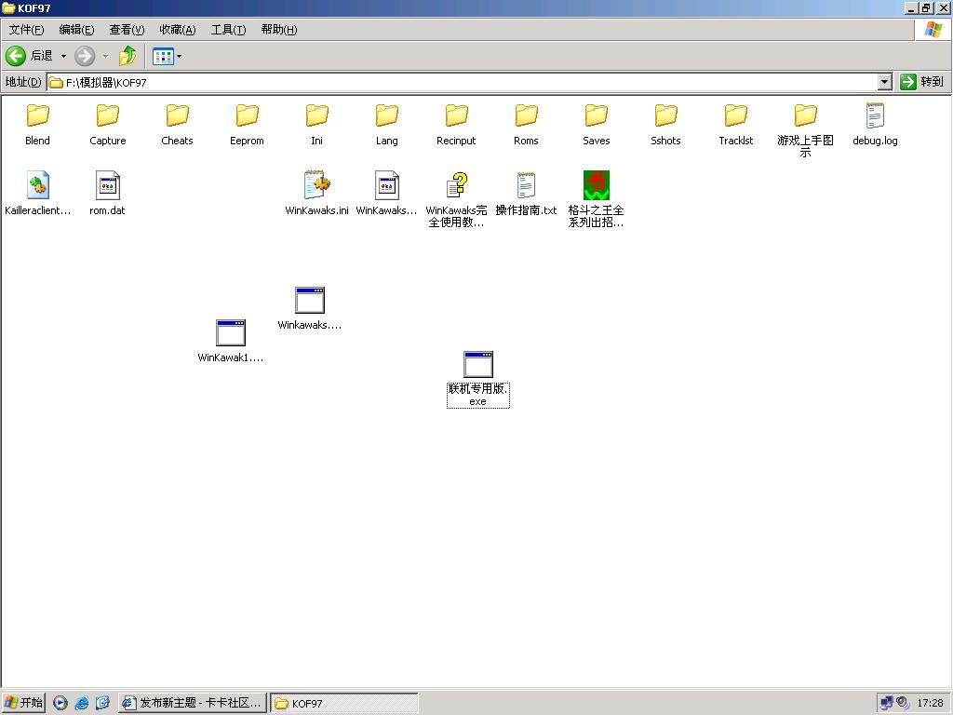Go up one folder level

click(x=128, y=56)
